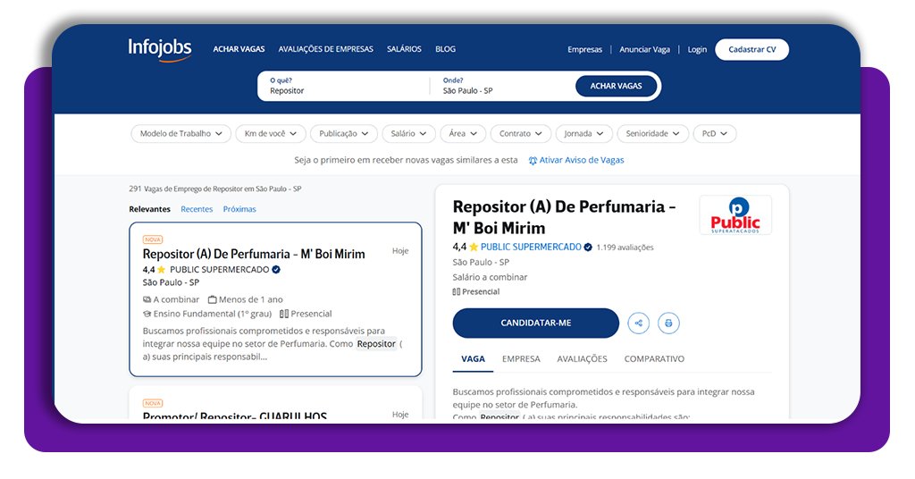Open SALÁRIOS in the top navigation

(404, 49)
